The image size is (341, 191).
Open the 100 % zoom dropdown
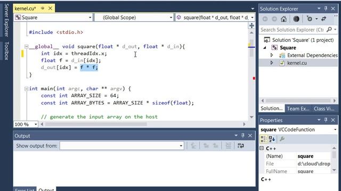point(36,124)
